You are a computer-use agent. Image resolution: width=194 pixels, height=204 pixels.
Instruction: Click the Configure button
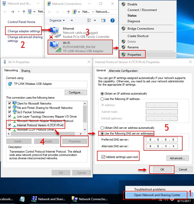coord(76,93)
